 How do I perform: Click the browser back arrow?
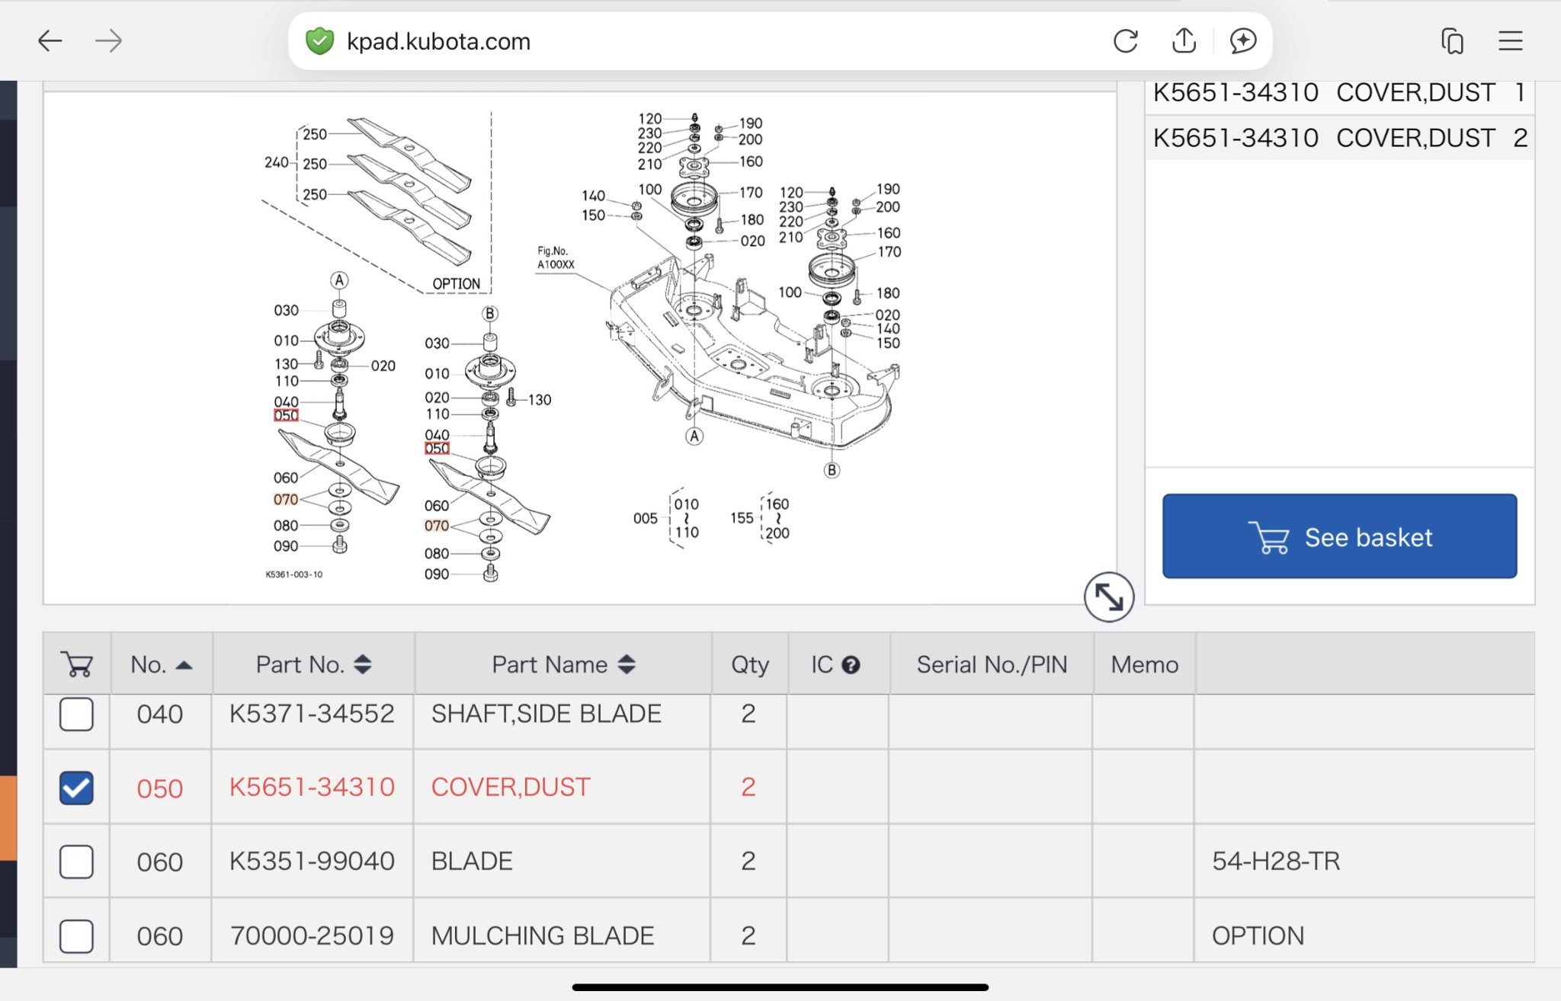point(50,40)
